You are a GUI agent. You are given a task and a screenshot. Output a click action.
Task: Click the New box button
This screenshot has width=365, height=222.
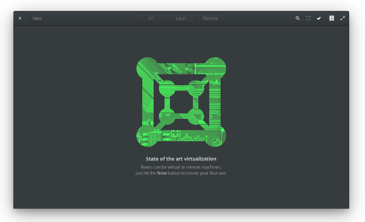[37, 19]
